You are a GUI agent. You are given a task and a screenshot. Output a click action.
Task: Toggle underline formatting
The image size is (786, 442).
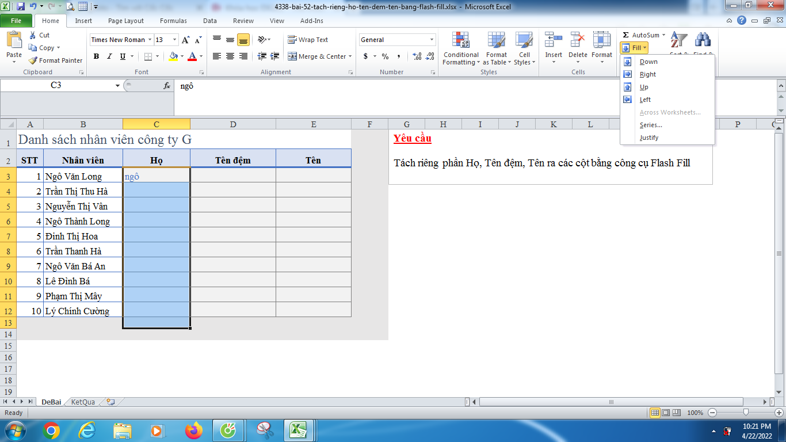[x=123, y=56]
